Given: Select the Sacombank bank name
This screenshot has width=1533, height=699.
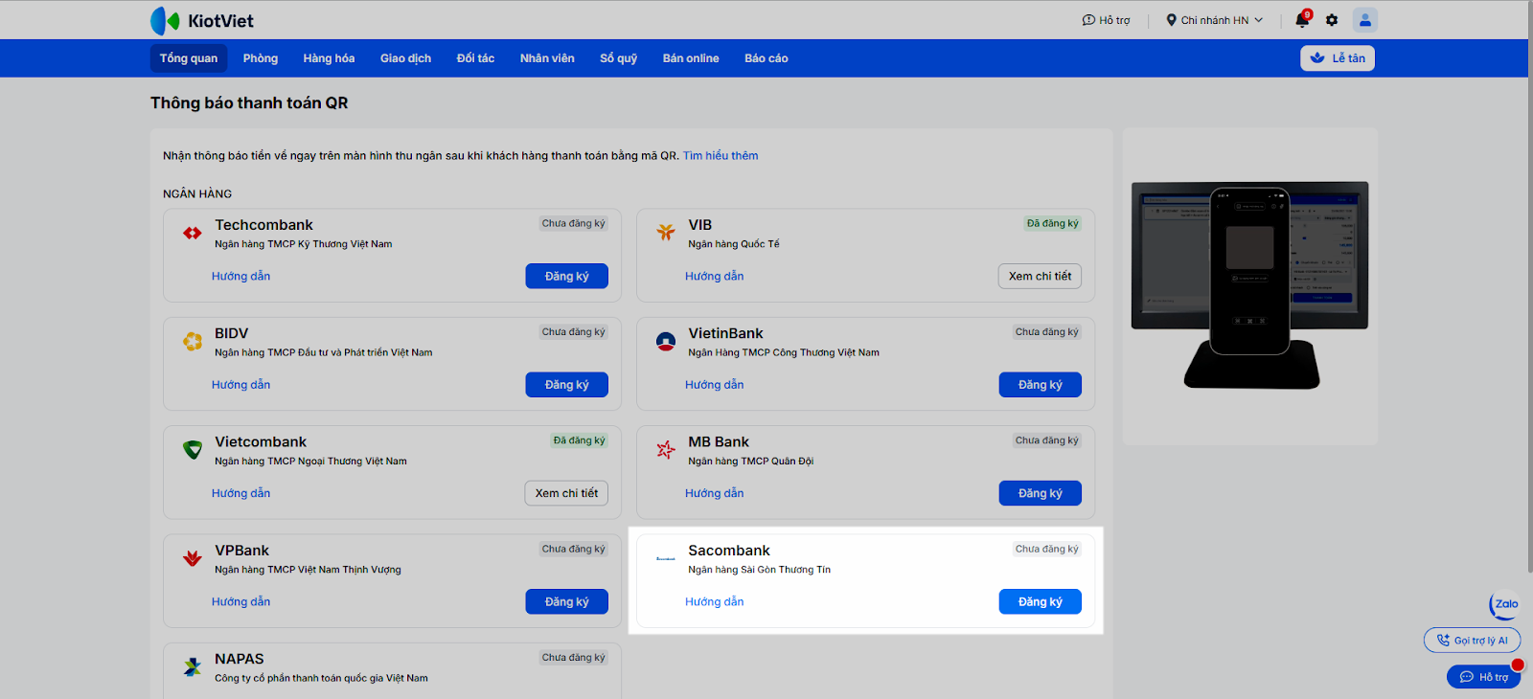Looking at the screenshot, I should click(729, 551).
